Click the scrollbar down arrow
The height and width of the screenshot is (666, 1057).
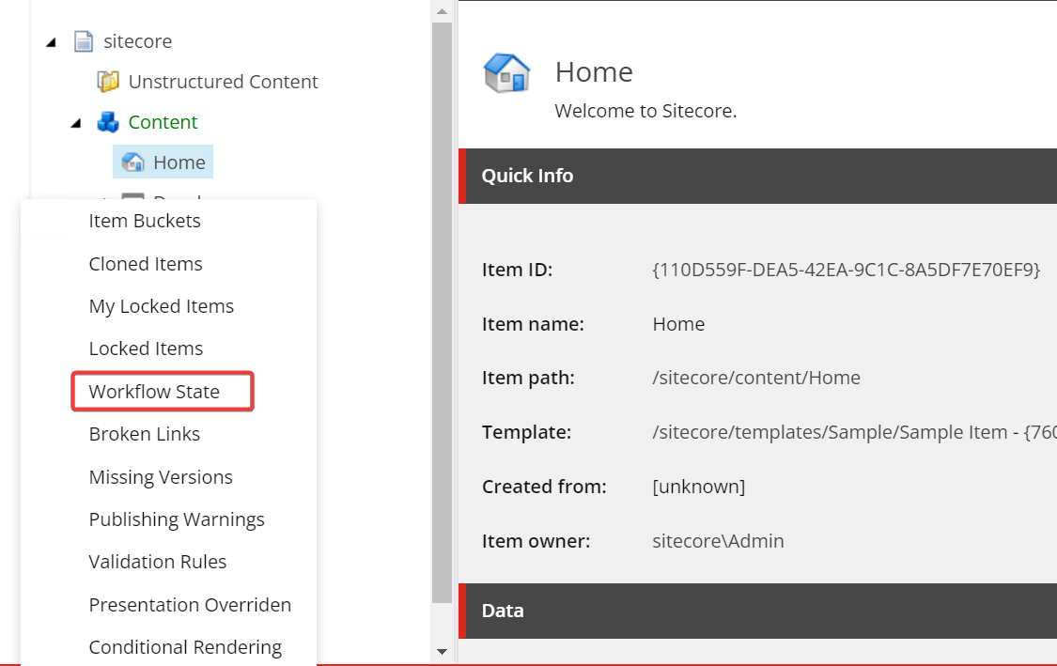point(442,651)
